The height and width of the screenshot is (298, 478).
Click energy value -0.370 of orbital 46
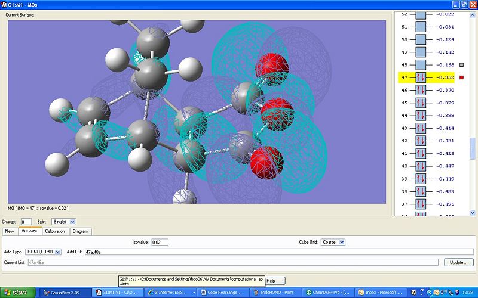click(445, 90)
